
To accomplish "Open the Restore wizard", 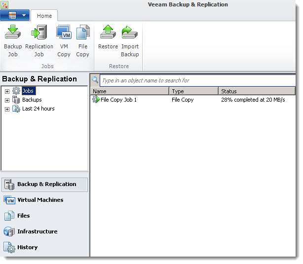I will tap(108, 37).
